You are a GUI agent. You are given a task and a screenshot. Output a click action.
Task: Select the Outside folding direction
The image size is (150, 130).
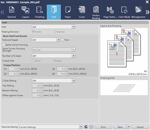click(x=55, y=32)
